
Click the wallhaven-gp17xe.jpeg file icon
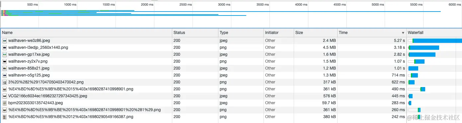click(x=5, y=54)
